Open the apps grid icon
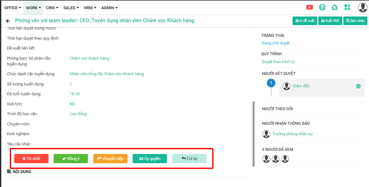 347,7
